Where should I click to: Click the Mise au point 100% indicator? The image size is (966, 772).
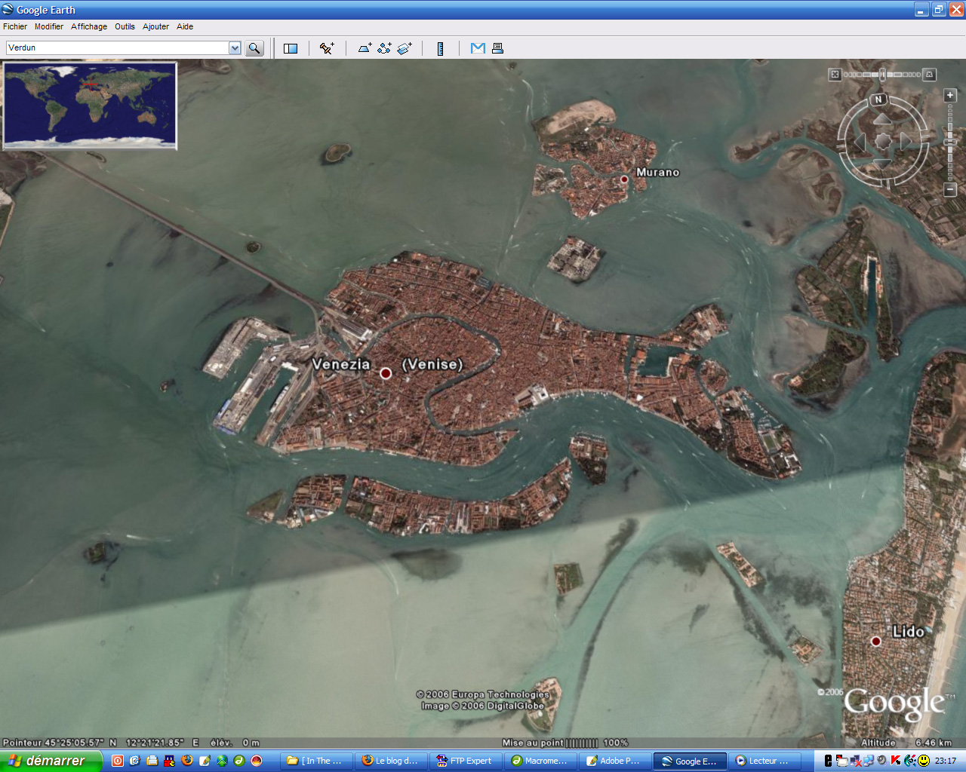[565, 743]
